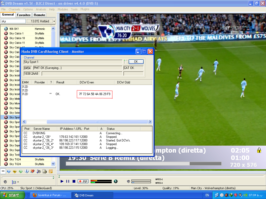Image resolution: width=266 pixels, height=199 pixels.
Task: Select the DVBKING server row
Action: coord(87,133)
